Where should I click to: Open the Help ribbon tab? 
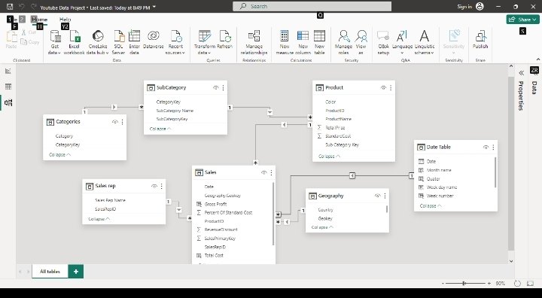click(65, 20)
